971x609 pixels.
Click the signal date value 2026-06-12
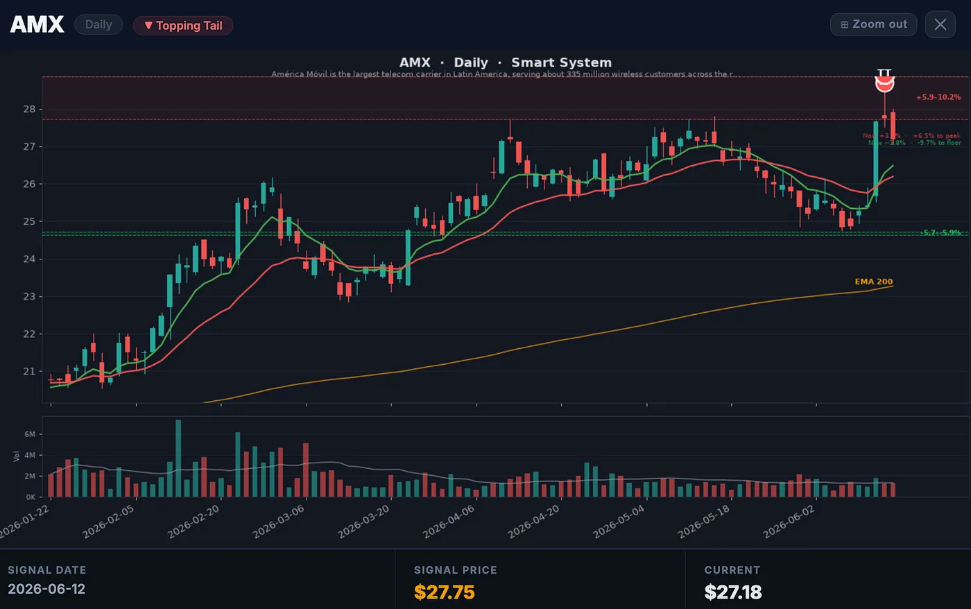(x=46, y=589)
